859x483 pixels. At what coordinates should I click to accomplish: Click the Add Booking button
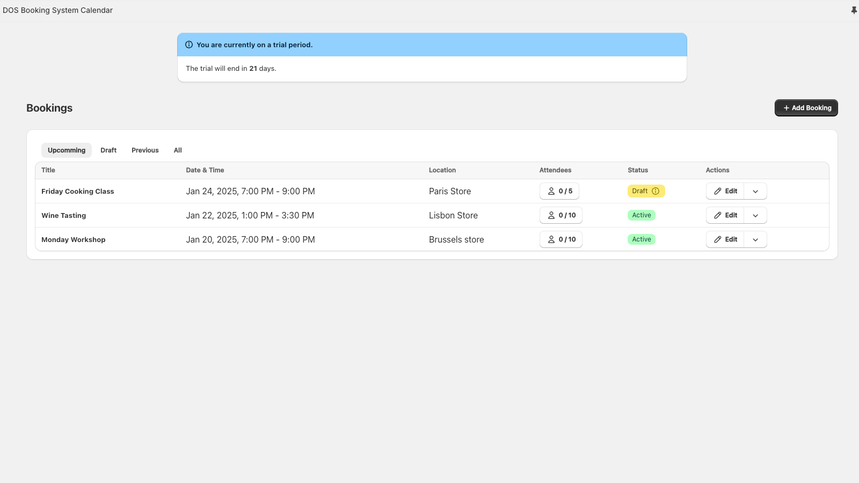point(806,108)
